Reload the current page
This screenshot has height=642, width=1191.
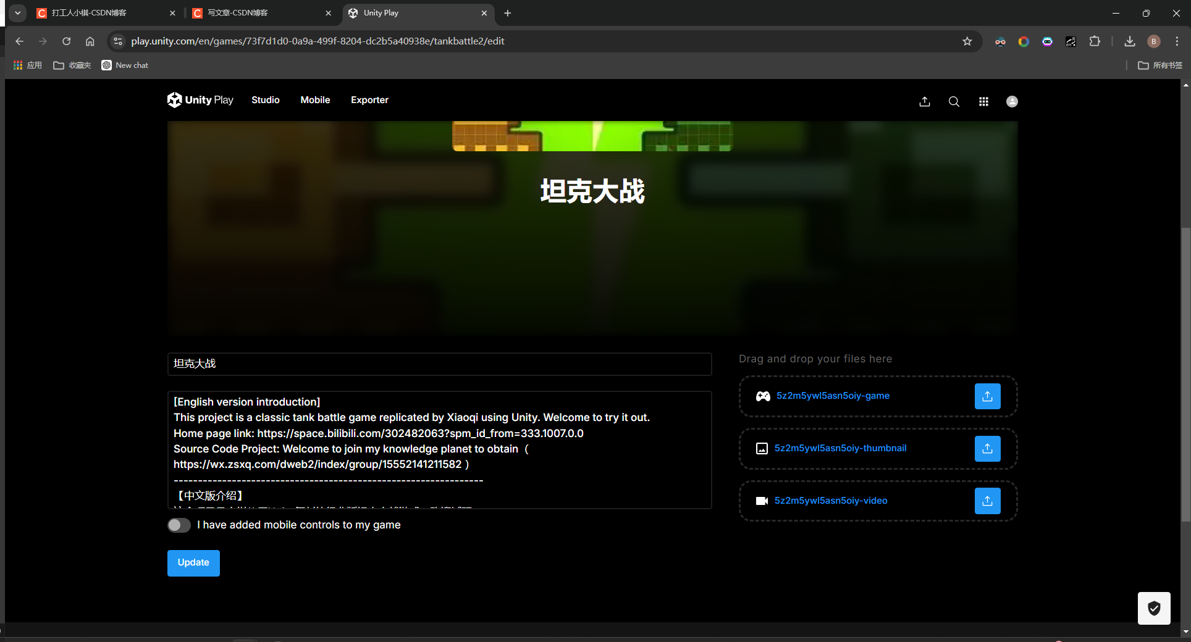click(66, 41)
